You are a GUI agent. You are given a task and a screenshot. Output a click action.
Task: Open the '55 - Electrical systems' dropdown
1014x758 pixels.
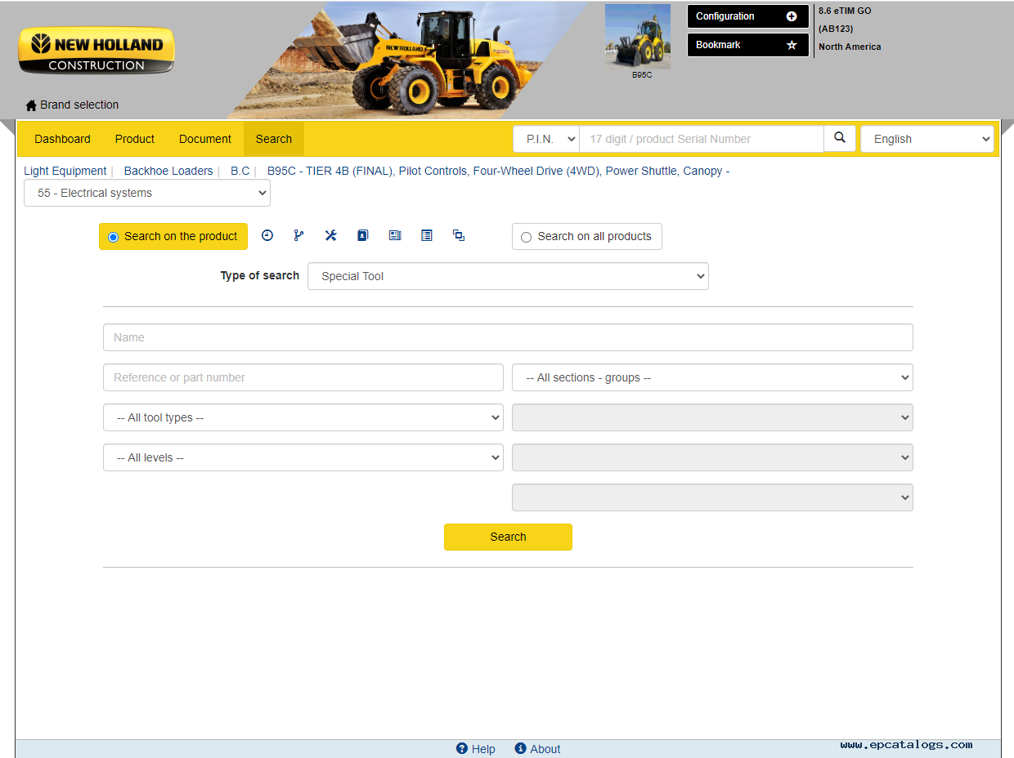point(147,193)
